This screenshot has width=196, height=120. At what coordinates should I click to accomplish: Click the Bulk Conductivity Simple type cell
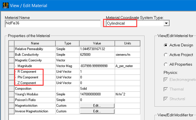(67, 55)
